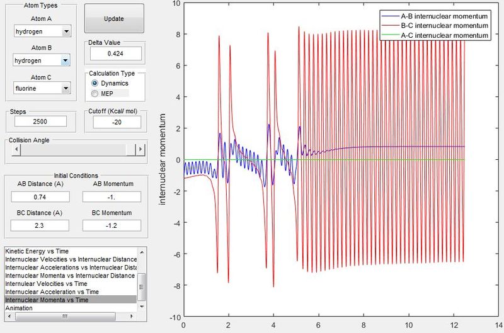Select Kinetic Energy vs Time plot
Screen dimensions: 504x333
point(71,251)
